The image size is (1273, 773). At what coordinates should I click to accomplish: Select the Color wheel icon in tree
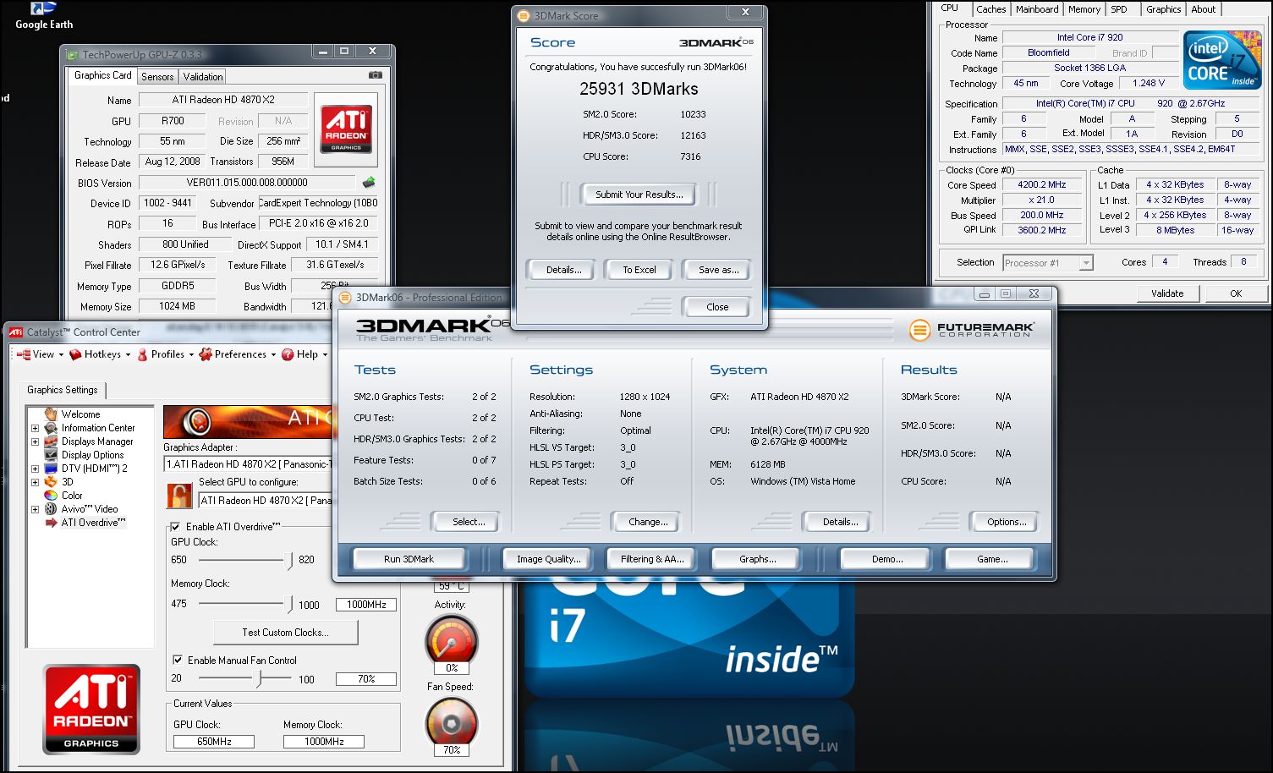(x=51, y=496)
